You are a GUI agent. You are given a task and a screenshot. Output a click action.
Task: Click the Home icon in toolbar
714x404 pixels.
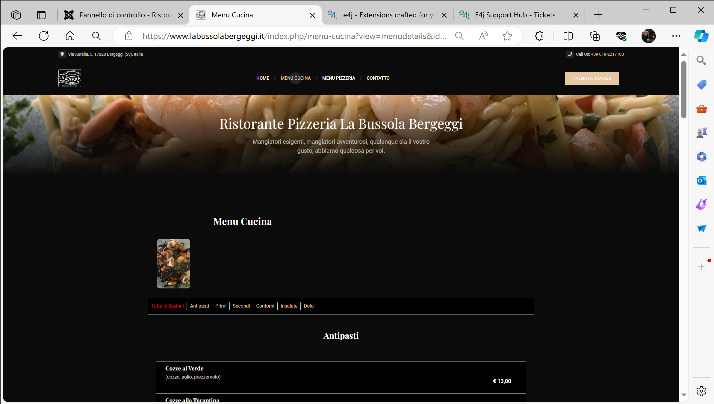[x=70, y=36]
